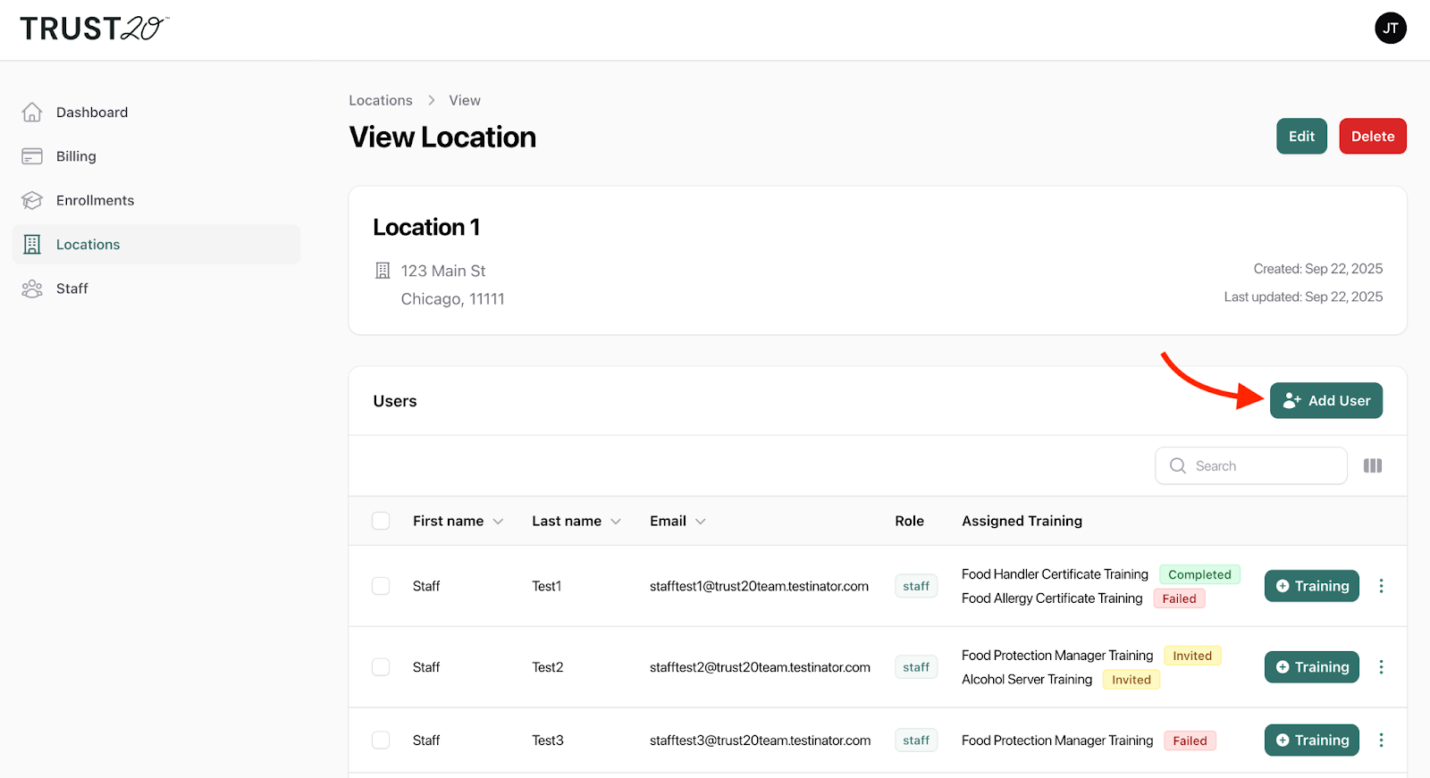Viewport: 1430px width, 778px height.
Task: Click the Billing card icon
Action: 32,156
